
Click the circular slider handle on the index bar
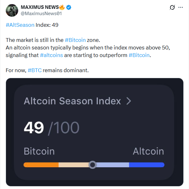[x=92, y=165]
